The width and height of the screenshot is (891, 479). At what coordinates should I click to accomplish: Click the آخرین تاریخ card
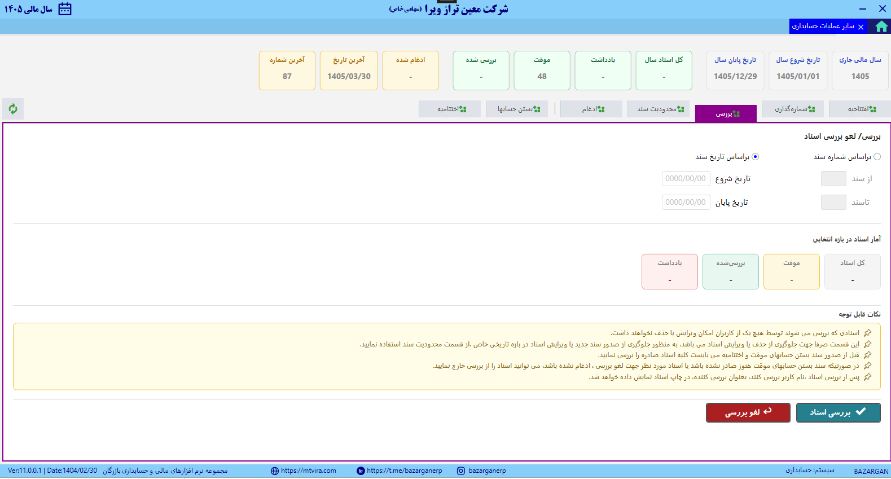click(349, 71)
